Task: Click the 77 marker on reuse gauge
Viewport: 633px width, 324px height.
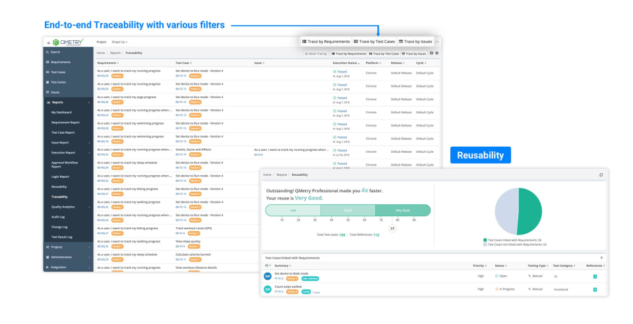Action: click(x=392, y=229)
